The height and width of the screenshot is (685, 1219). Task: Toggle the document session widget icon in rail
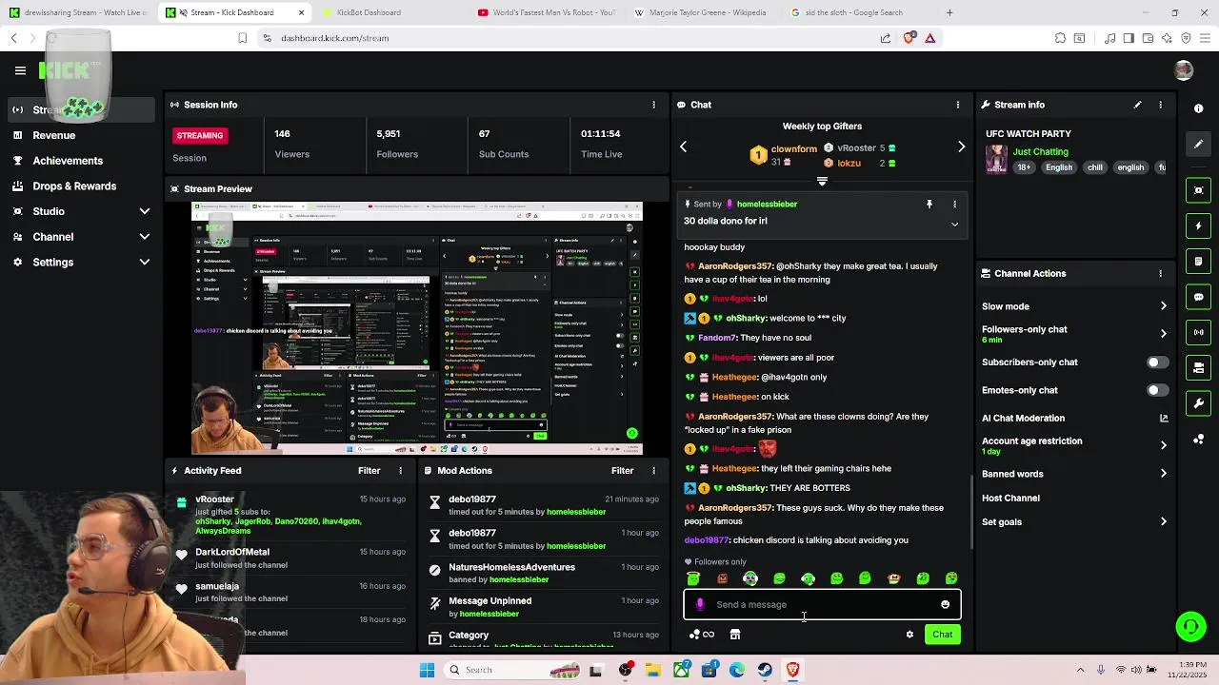pyautogui.click(x=1199, y=262)
